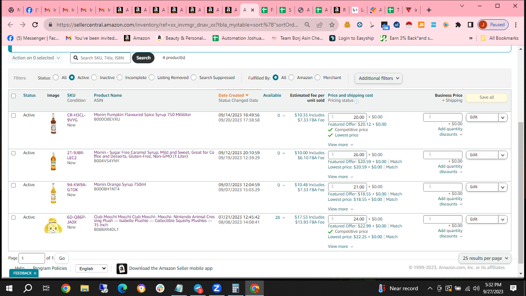This screenshot has height=296, width=526.
Task: Open the Additional filters dropdown
Action: 378,78
